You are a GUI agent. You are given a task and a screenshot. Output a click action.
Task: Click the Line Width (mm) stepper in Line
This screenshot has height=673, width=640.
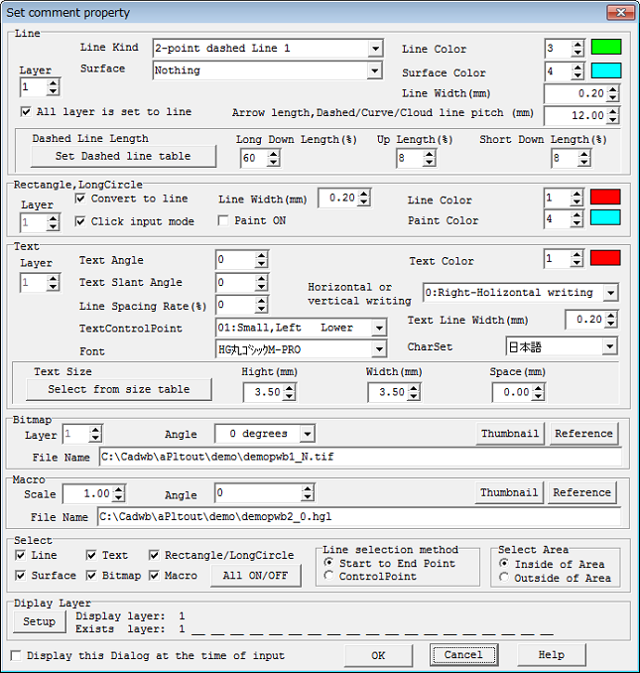(x=613, y=93)
